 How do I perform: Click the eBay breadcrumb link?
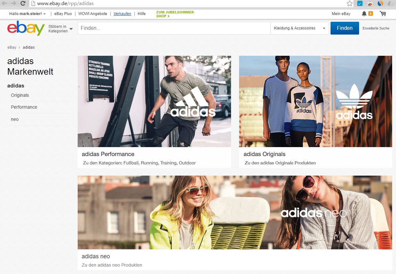click(12, 47)
